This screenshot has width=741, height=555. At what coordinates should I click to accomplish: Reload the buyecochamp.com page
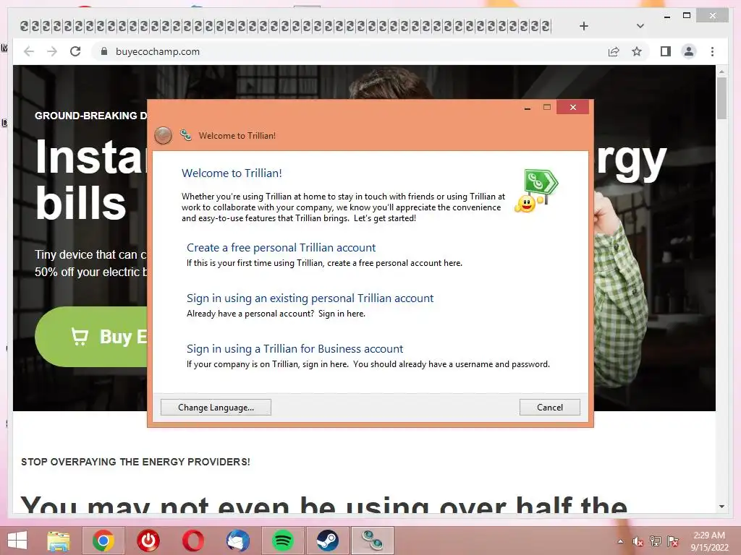tap(75, 51)
